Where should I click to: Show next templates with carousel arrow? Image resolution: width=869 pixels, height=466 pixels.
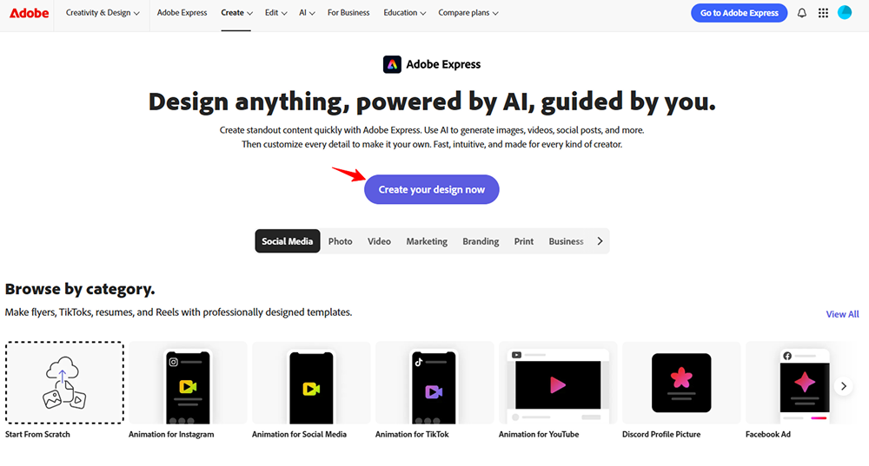pos(842,386)
